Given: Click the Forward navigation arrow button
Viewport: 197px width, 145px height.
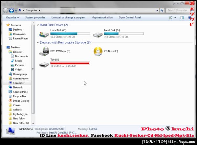Looking at the screenshot, I should coord(11,11).
